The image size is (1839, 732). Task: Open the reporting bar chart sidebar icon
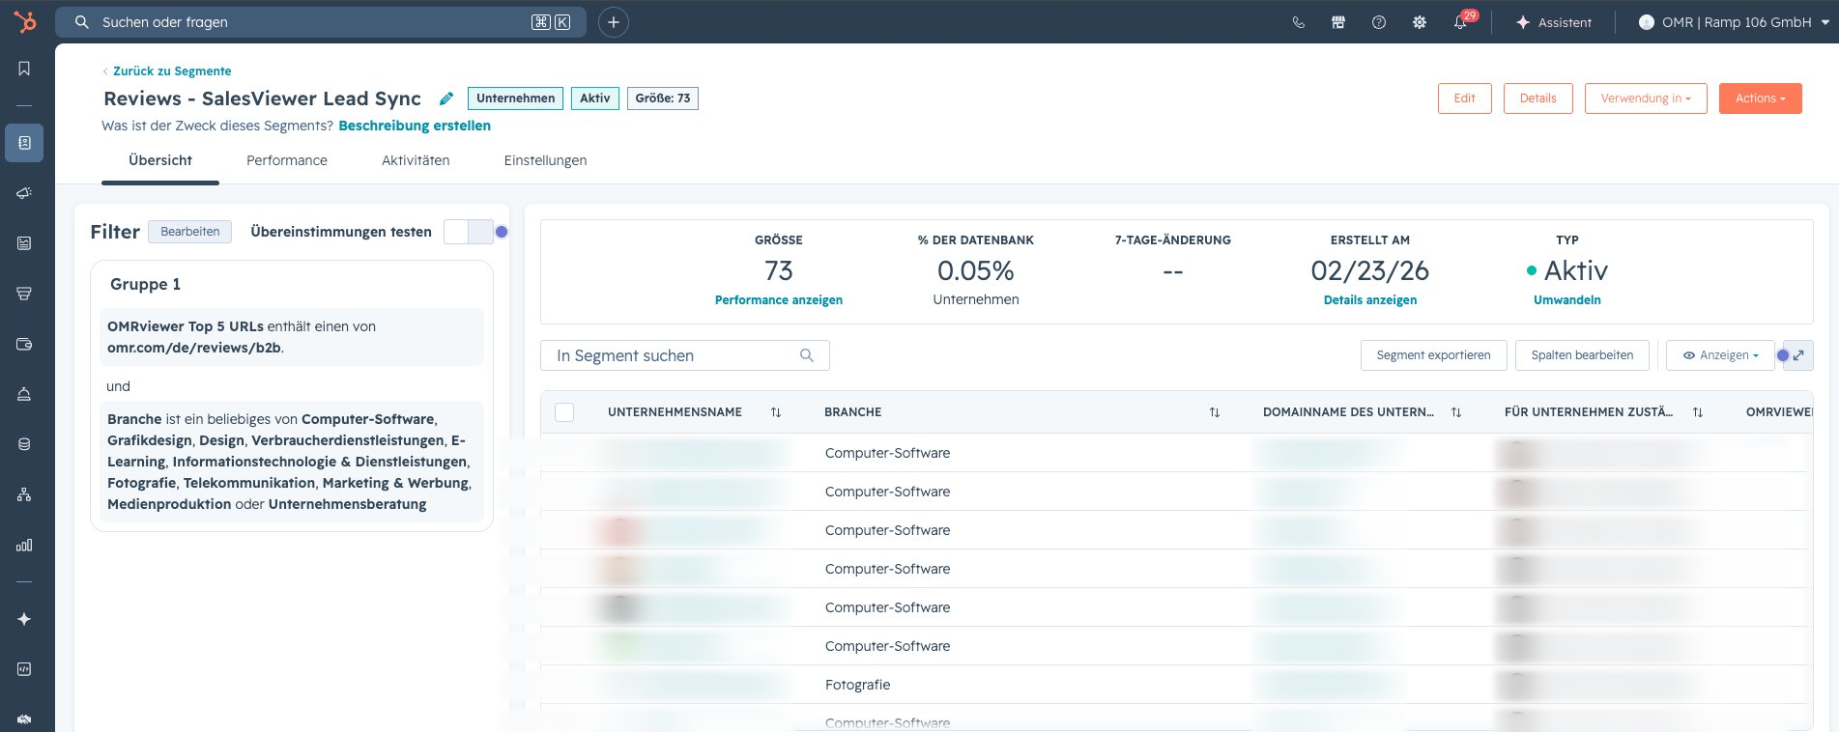click(x=24, y=545)
